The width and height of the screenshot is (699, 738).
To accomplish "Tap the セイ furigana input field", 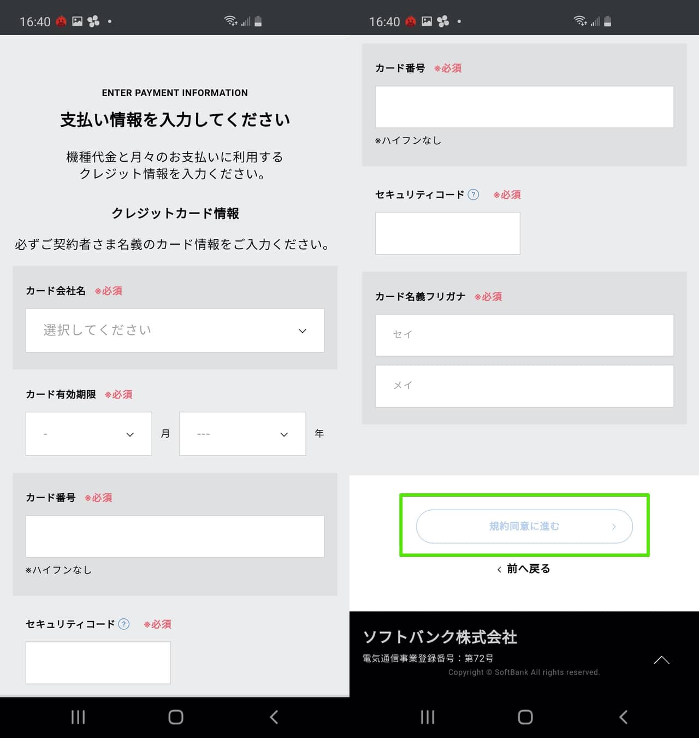I will pyautogui.click(x=524, y=335).
